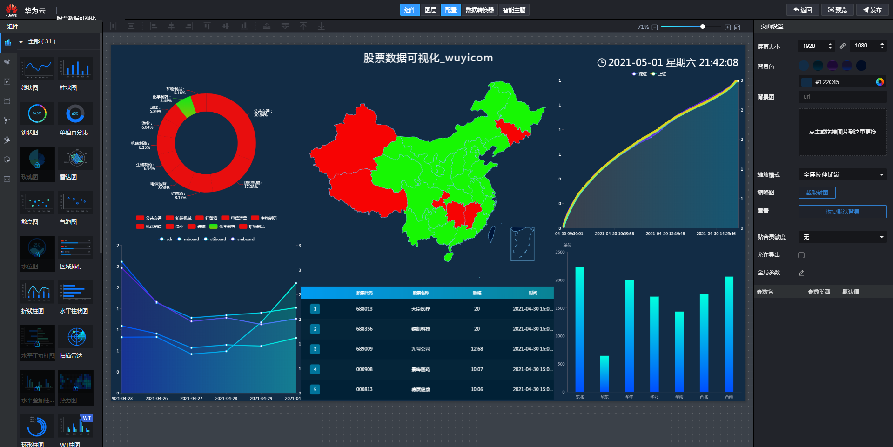893x447 pixels.
Task: Toggle the cdr series legend
Action: (166, 240)
